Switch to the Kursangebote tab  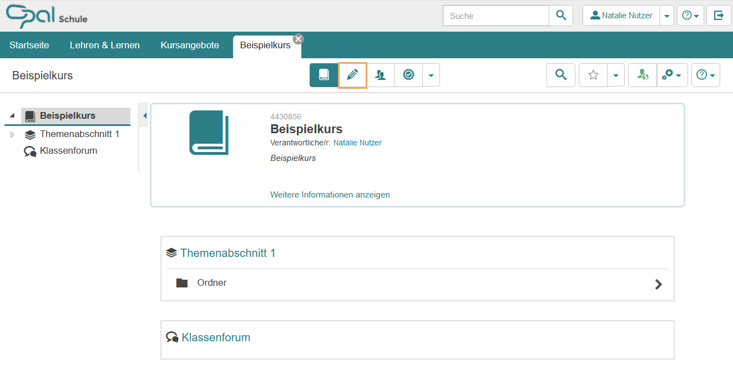coord(190,45)
